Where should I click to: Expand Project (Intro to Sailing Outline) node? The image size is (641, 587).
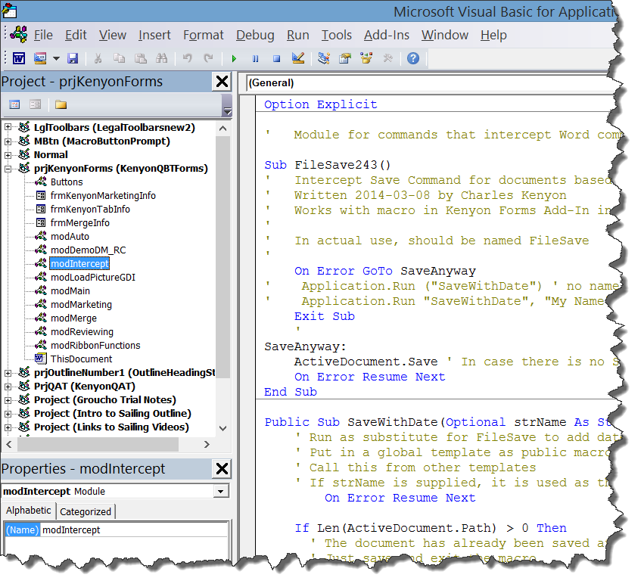tap(8, 413)
